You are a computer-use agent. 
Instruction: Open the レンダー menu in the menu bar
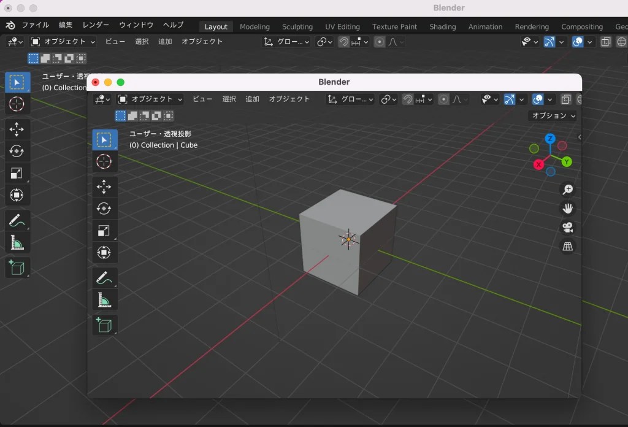click(x=95, y=25)
